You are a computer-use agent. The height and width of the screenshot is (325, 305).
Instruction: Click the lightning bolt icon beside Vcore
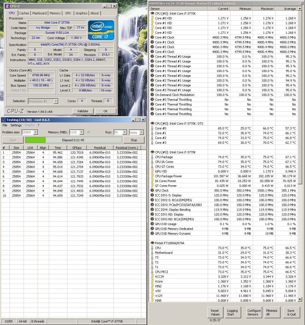click(x=152, y=281)
